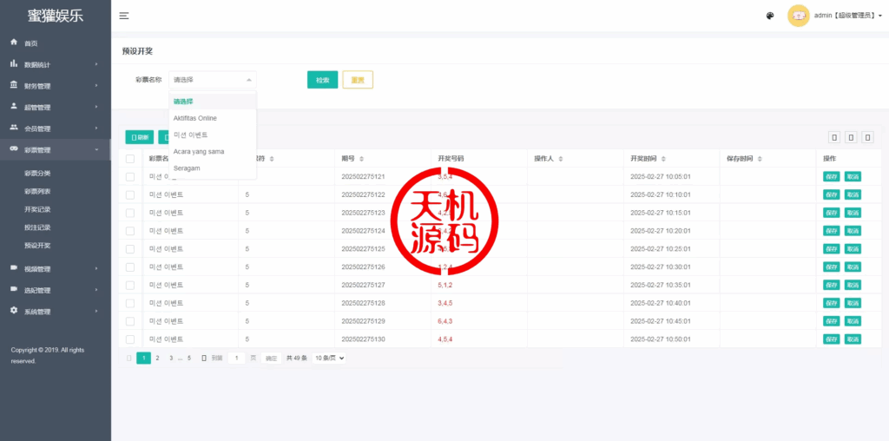Viewport: 889px width, 441px height.
Task: Click the admin user avatar
Action: click(798, 16)
